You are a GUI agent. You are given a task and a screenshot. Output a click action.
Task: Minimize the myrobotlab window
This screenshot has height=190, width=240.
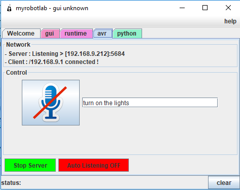click(x=182, y=8)
